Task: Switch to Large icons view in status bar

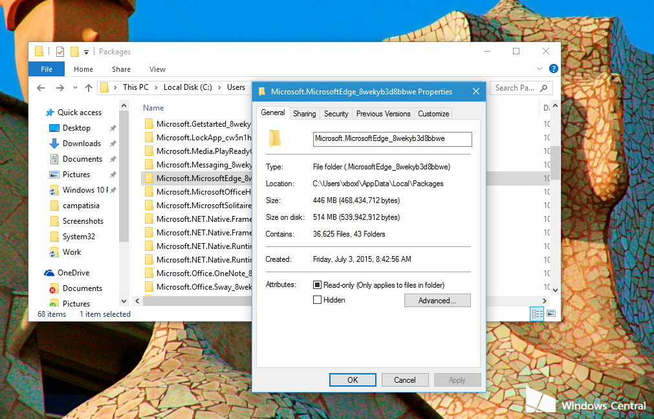Action: tap(551, 314)
